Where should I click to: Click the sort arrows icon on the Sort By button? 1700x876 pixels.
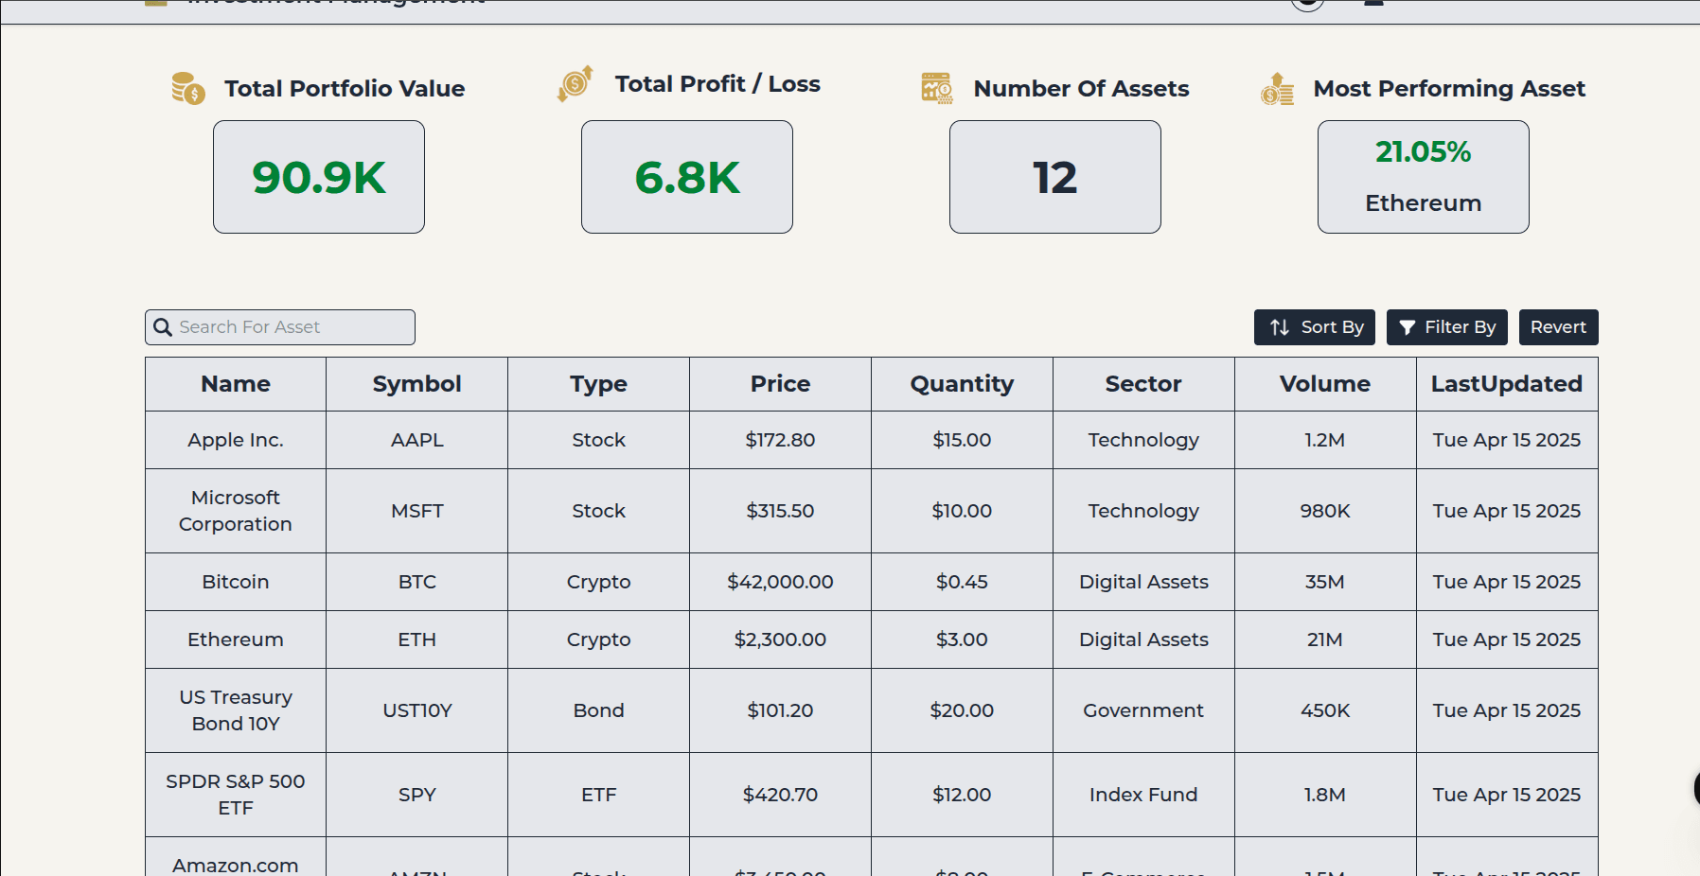(1278, 326)
